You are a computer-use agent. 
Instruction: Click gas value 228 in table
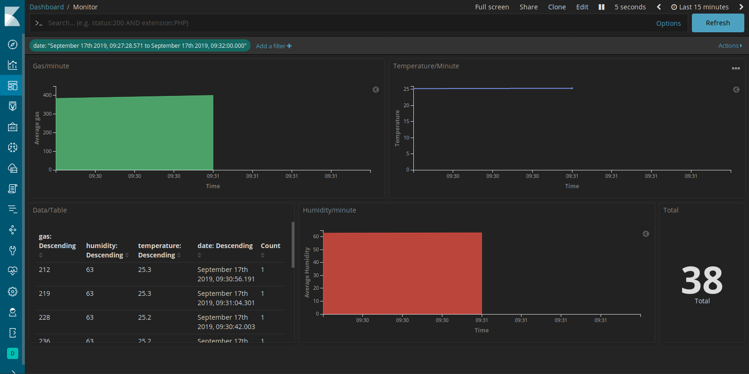44,317
